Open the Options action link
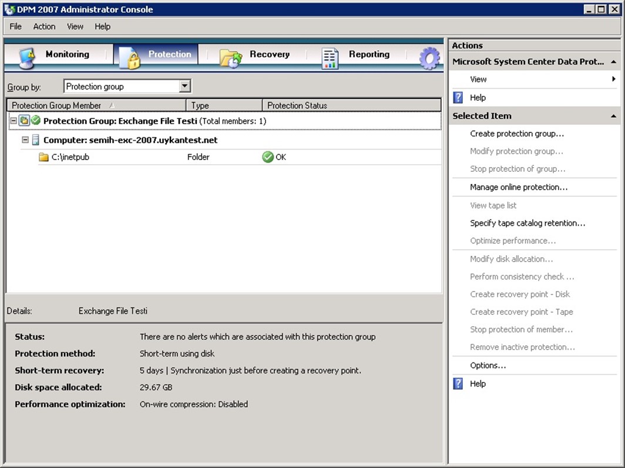Viewport: 625px width, 468px height. [x=488, y=365]
